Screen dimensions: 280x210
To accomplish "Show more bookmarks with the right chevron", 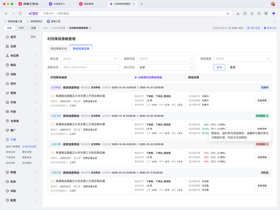I will tap(274, 21).
